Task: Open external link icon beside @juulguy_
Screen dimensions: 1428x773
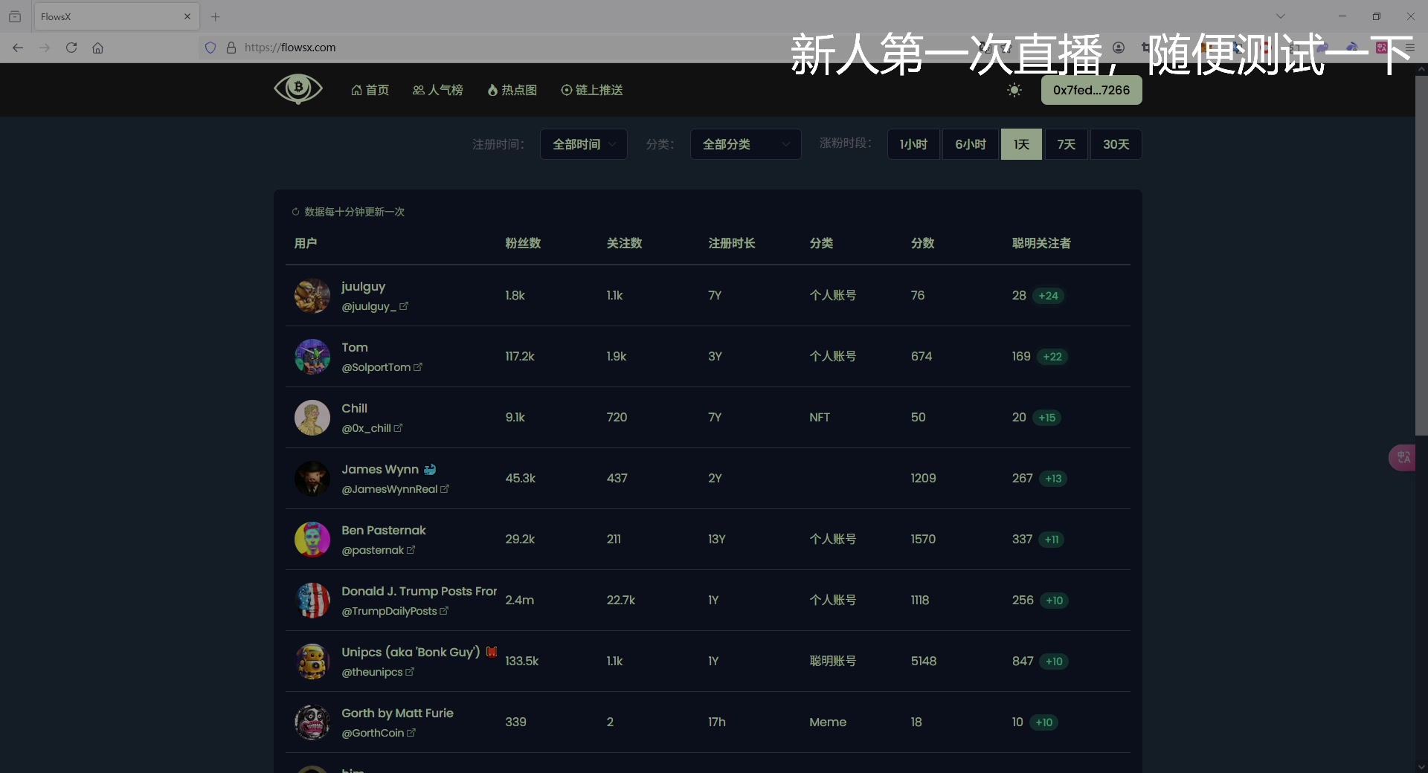Action: tap(404, 306)
